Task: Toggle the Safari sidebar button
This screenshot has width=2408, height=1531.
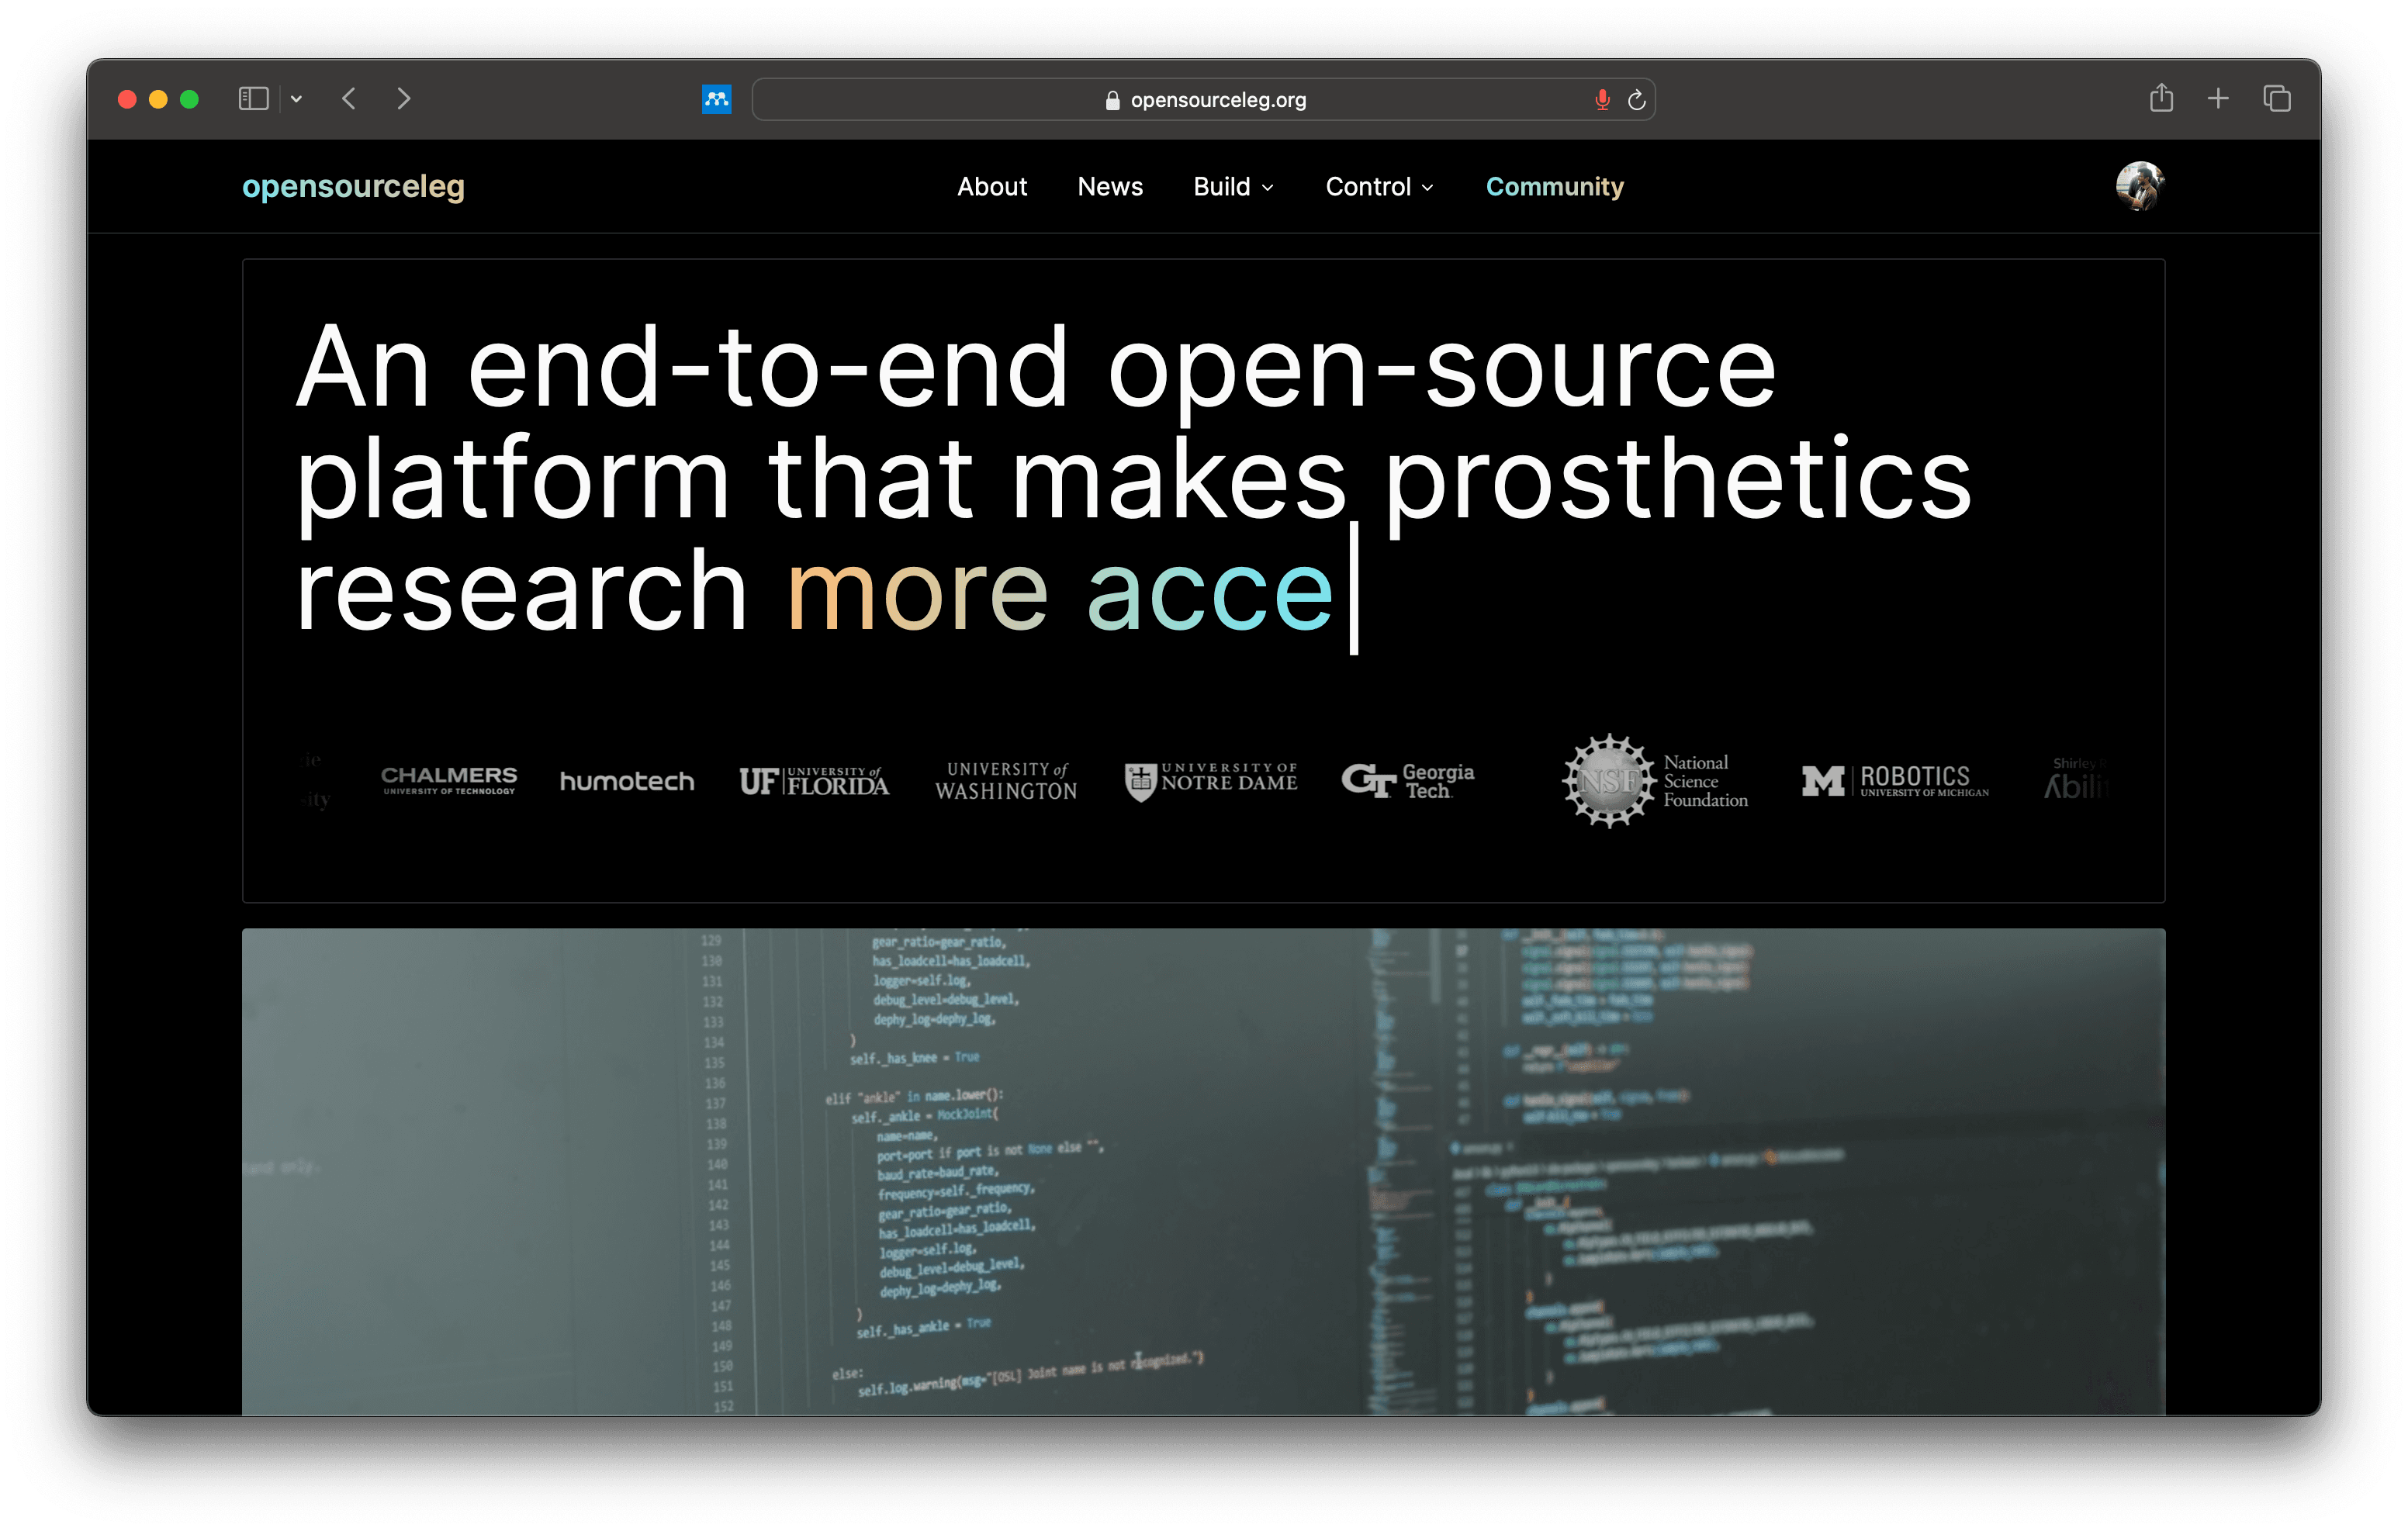Action: tap(253, 99)
